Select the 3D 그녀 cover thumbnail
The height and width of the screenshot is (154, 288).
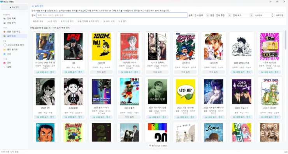[x=242, y=132]
